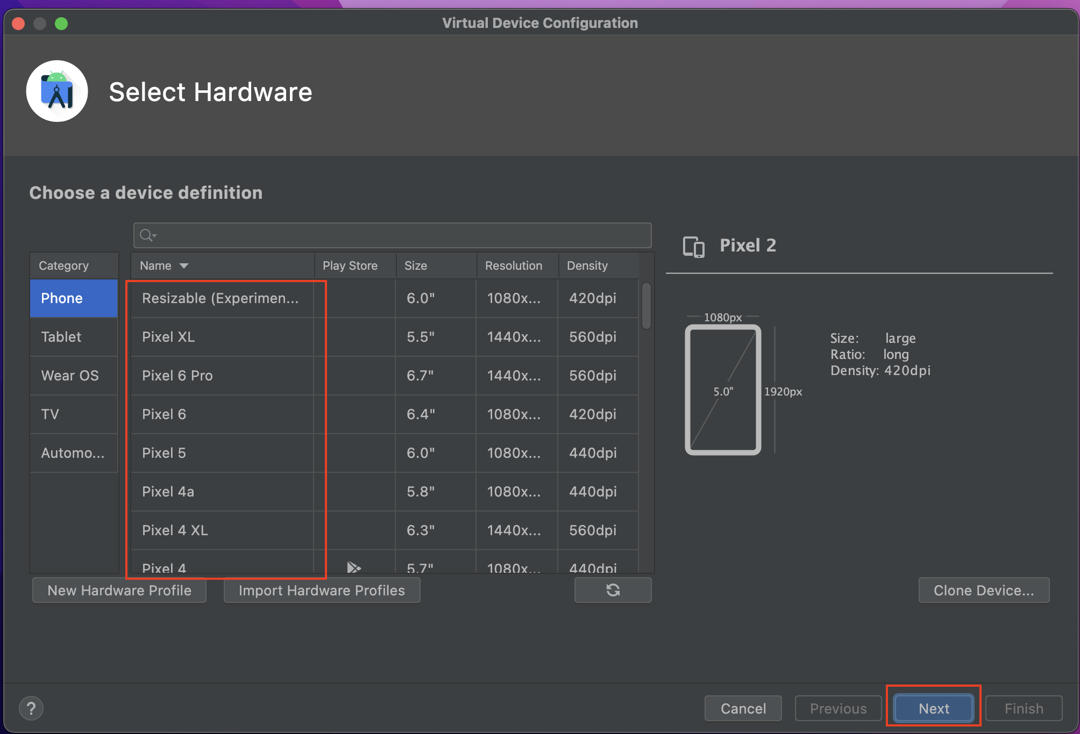Click the search magnifier icon
The width and height of the screenshot is (1080, 734).
click(x=145, y=235)
